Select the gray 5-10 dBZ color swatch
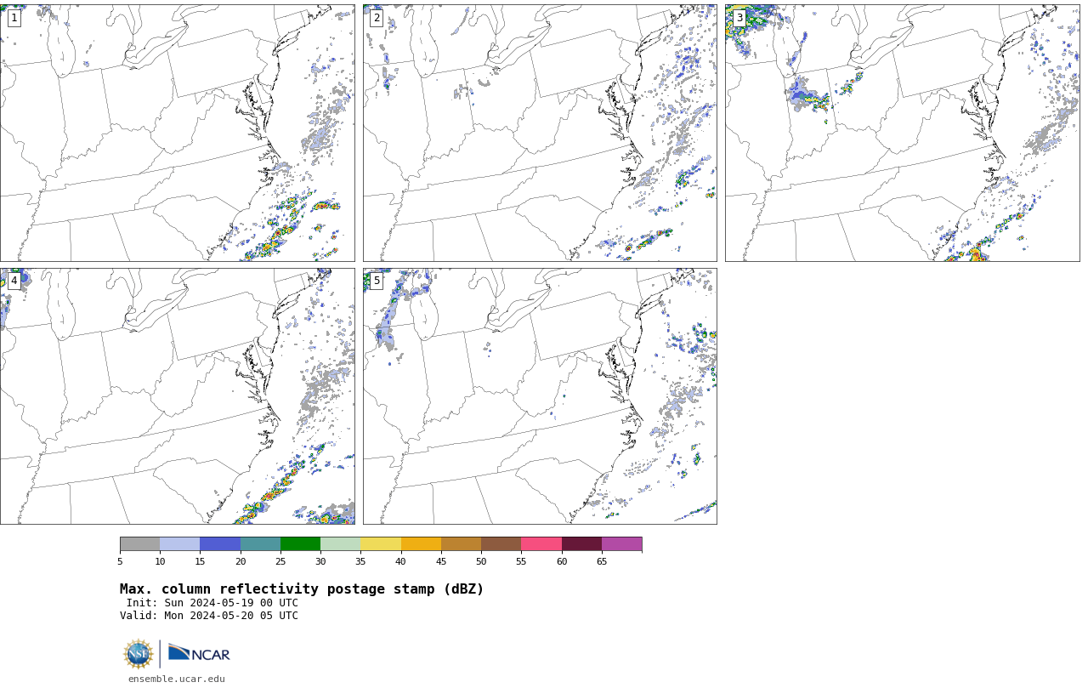The height and width of the screenshot is (688, 1088). pyautogui.click(x=139, y=544)
